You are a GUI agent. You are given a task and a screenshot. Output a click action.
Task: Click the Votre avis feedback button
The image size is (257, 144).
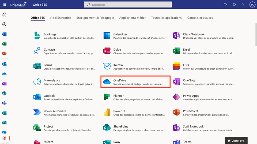click(x=236, y=141)
